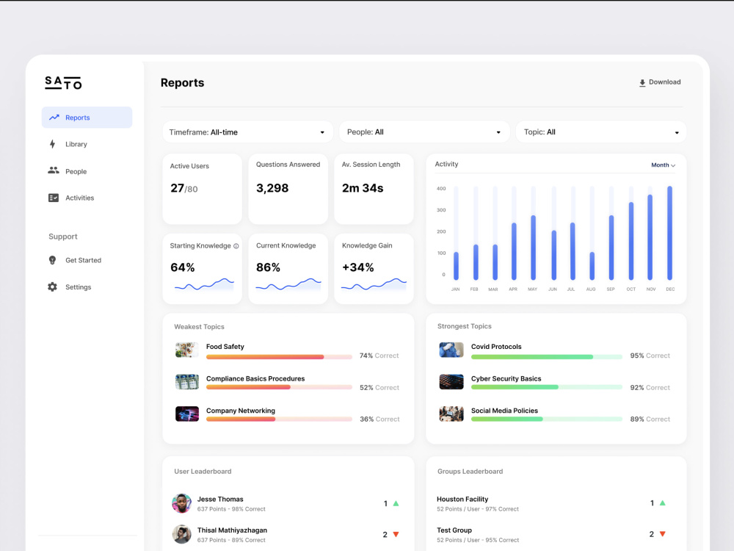Click the Cyber Security Basics progress bar

(547, 387)
